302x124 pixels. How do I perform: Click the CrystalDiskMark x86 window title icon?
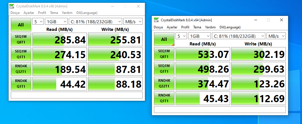tap(12, 6)
